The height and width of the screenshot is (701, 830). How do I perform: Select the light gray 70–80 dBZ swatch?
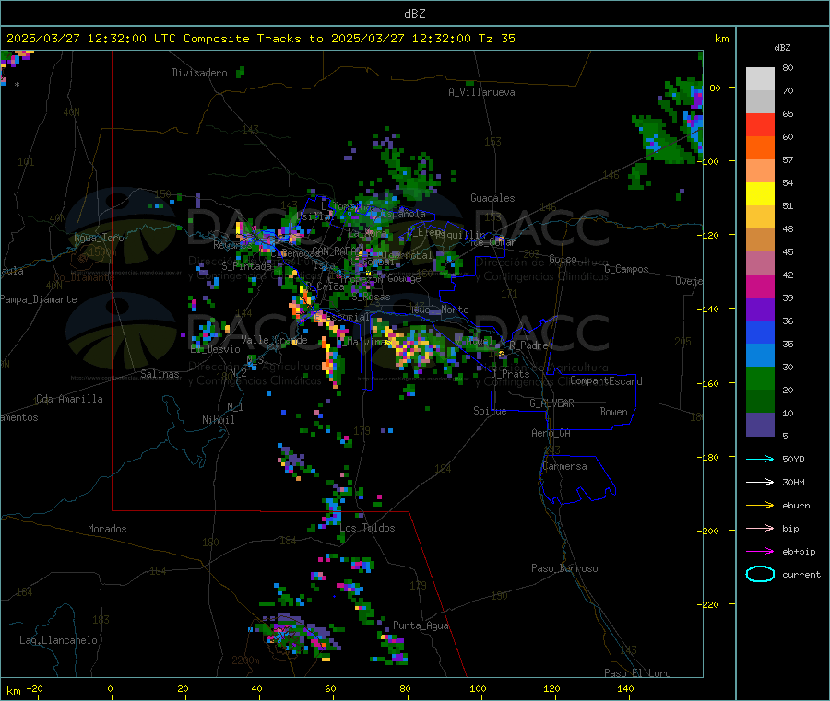click(x=760, y=79)
